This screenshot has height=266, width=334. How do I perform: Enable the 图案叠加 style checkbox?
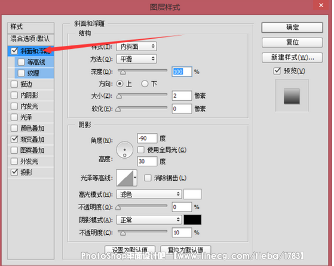pyautogui.click(x=14, y=150)
